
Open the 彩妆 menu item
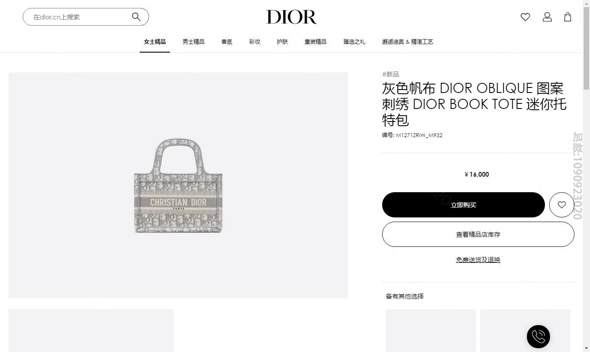pyautogui.click(x=255, y=42)
